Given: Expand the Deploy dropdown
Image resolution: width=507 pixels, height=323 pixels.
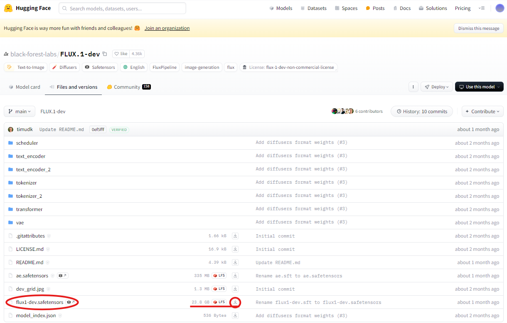Looking at the screenshot, I should (437, 87).
